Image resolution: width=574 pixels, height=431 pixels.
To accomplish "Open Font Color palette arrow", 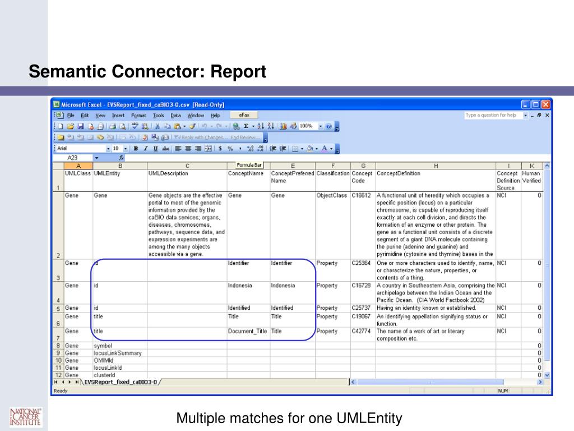I will tap(331, 148).
